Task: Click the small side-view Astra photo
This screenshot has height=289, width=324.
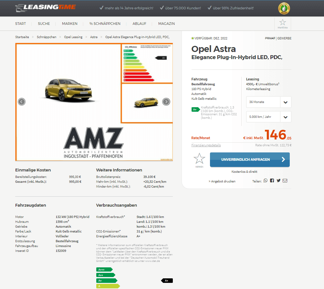Action: click(x=147, y=103)
